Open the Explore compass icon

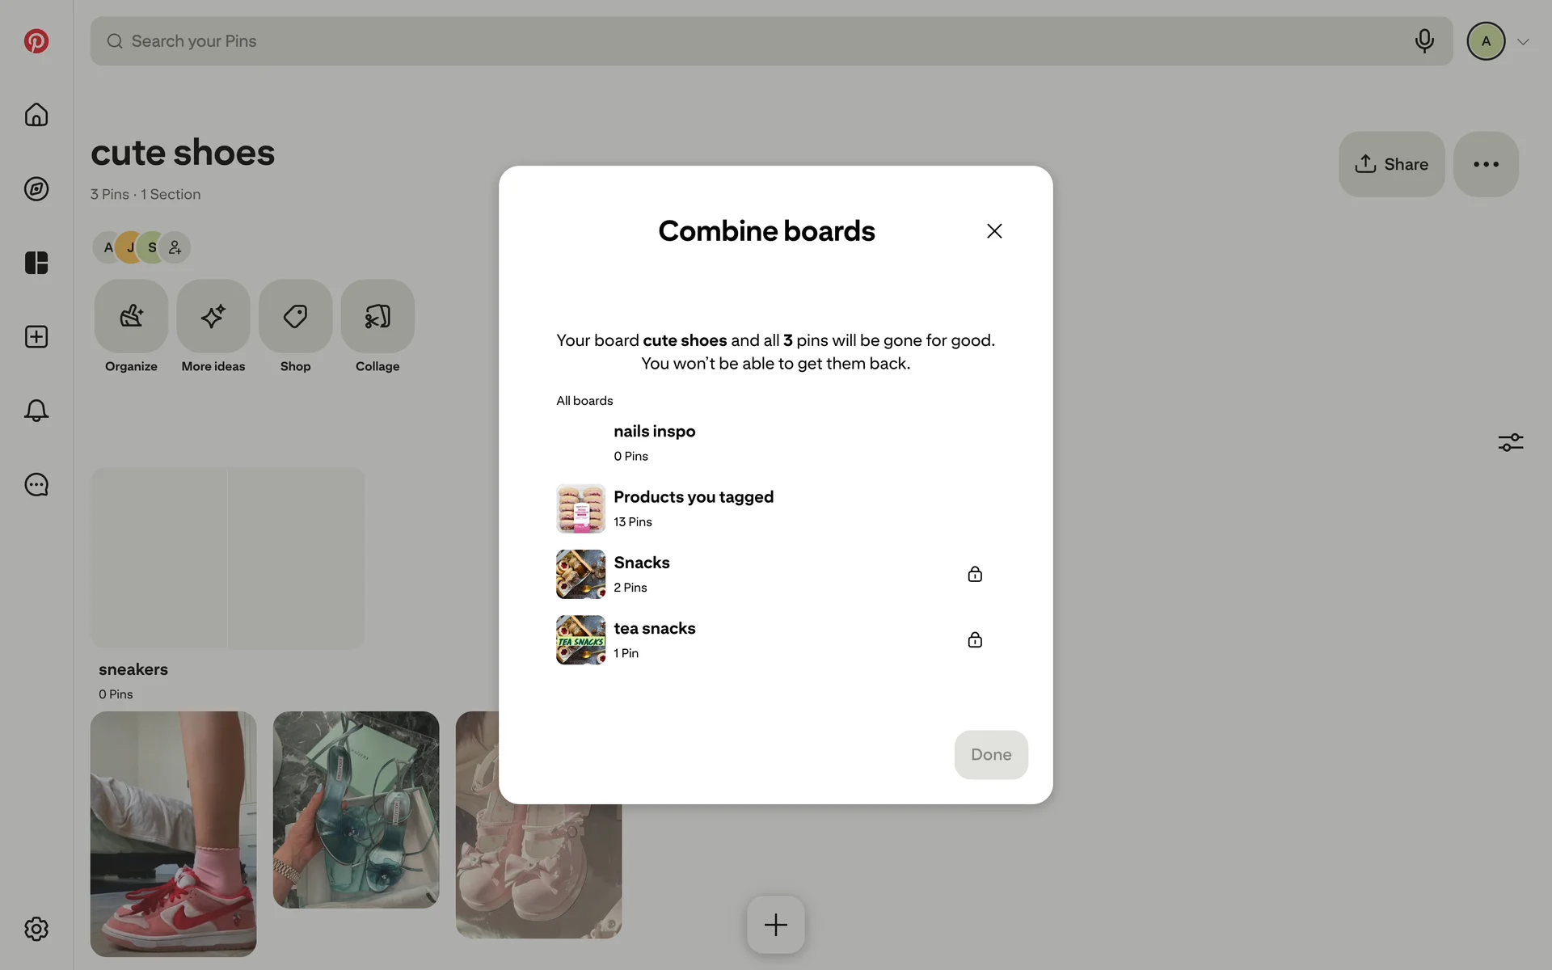[36, 189]
